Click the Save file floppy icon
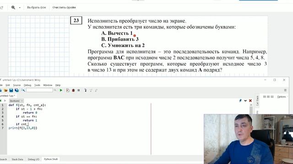293x164 pixels. click(11, 90)
